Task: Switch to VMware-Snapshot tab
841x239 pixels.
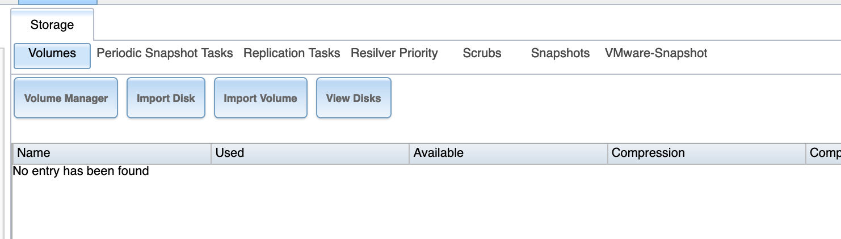Action: tap(656, 54)
